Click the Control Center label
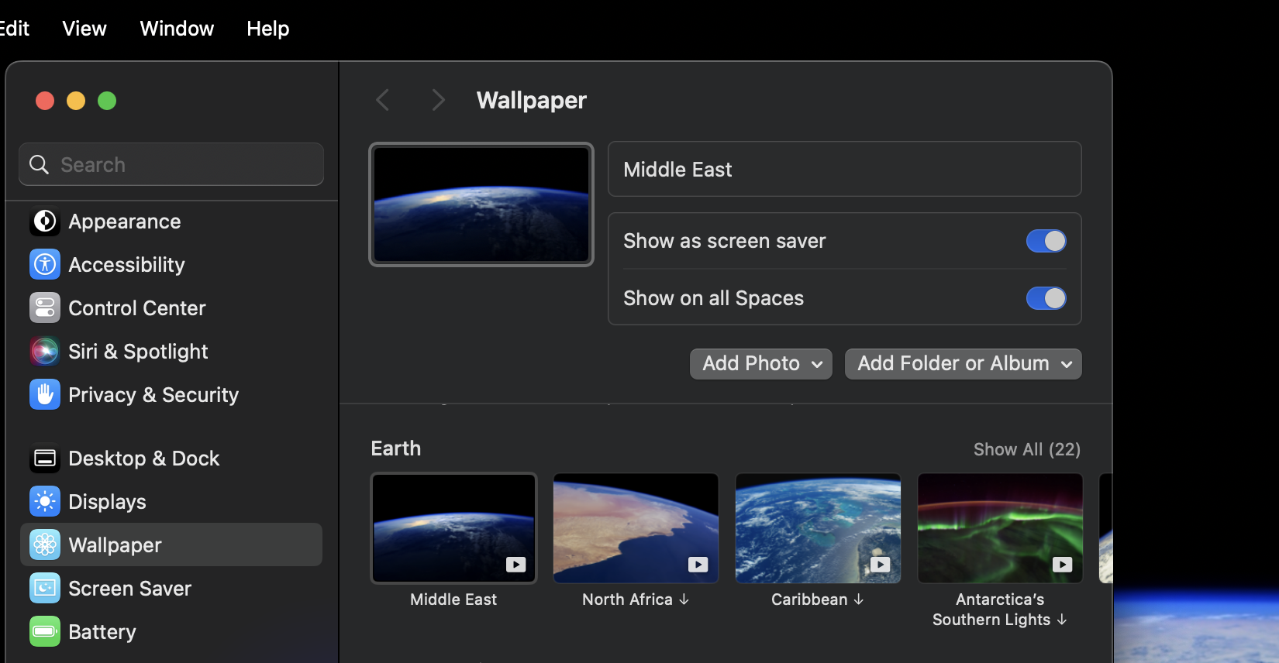Screen dimensions: 1279x663 137,308
